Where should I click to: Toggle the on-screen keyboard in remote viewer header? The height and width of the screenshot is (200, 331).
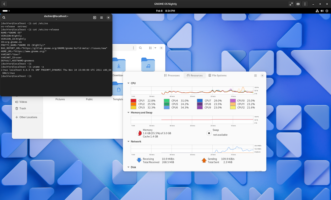click(298, 4)
